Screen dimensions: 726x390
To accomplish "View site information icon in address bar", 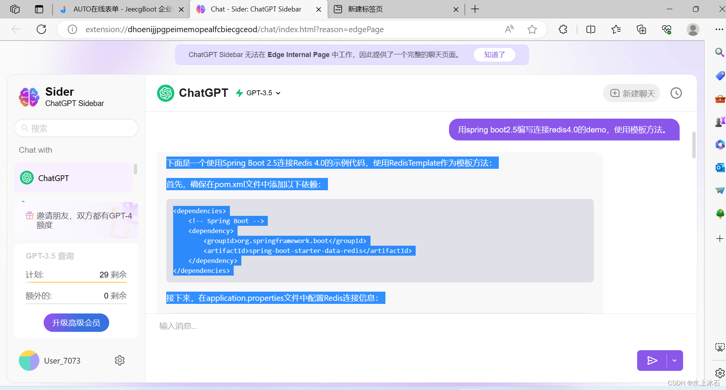I will click(72, 29).
